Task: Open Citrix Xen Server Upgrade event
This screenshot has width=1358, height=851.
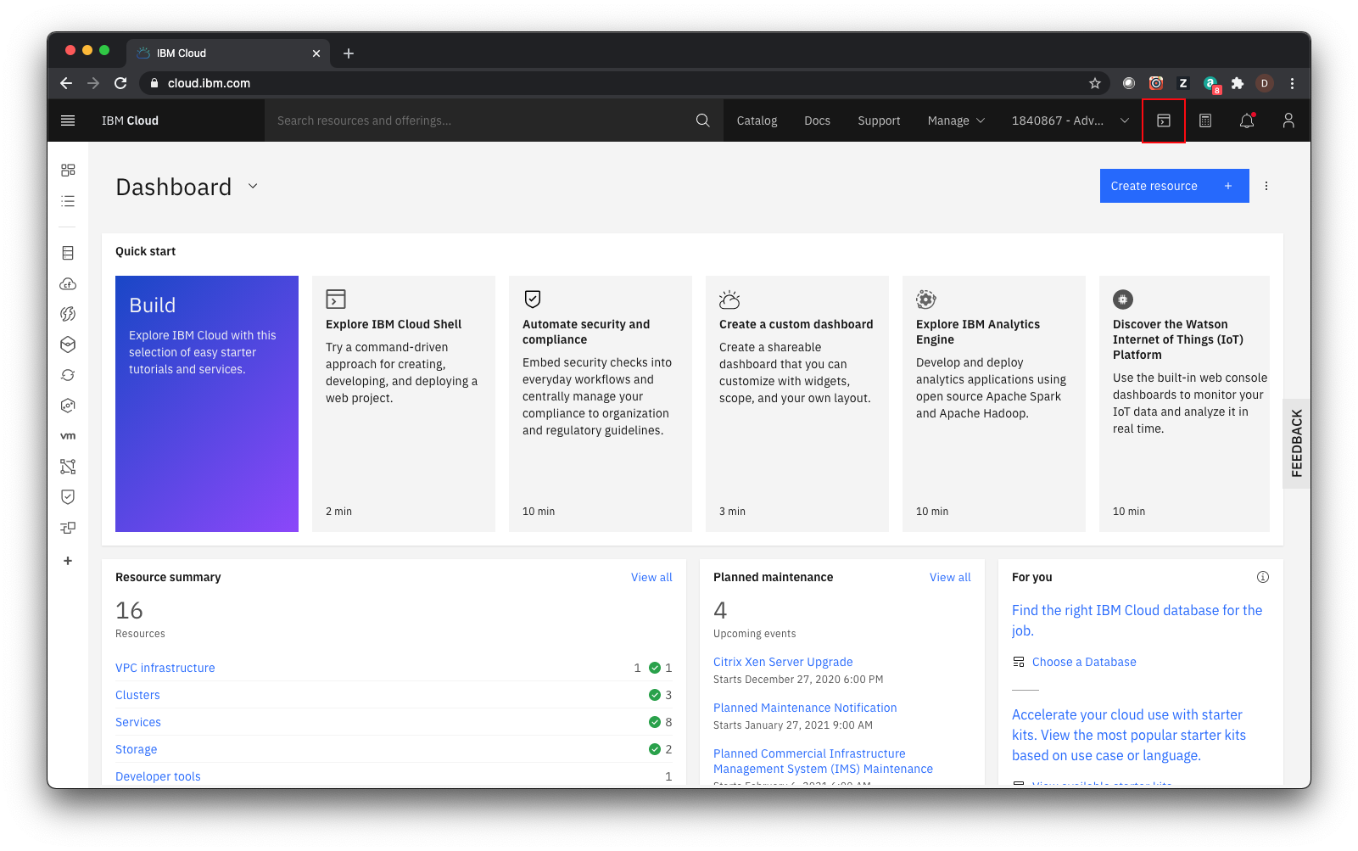Action: tap(783, 662)
